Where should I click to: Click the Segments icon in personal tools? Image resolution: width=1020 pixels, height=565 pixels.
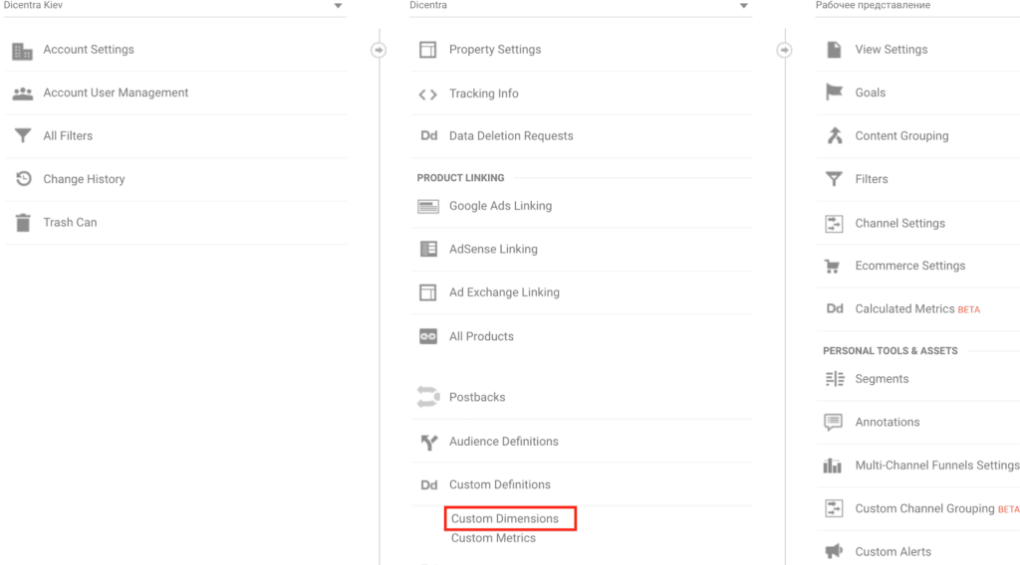[835, 379]
